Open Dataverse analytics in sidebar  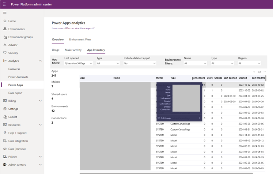click(14, 69)
